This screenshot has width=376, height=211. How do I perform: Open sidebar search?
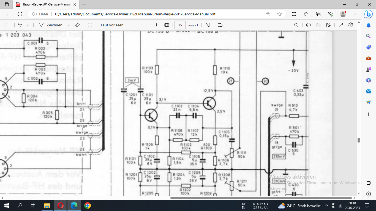click(369, 36)
